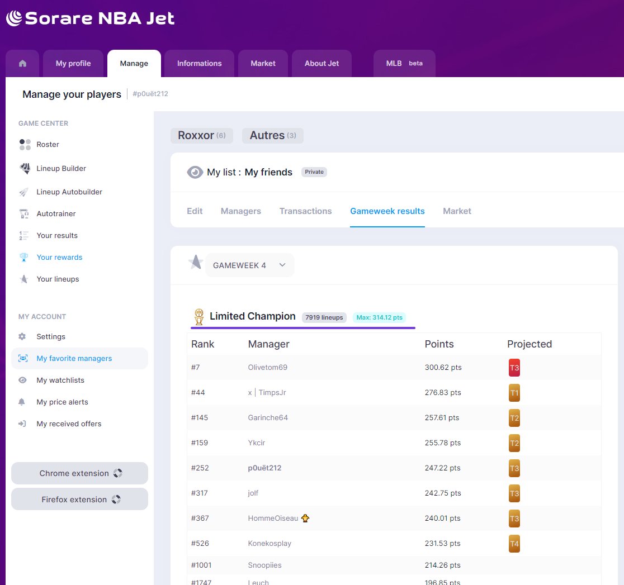Switch to the Manage tab
Screen dimensions: 624x585
pos(134,63)
